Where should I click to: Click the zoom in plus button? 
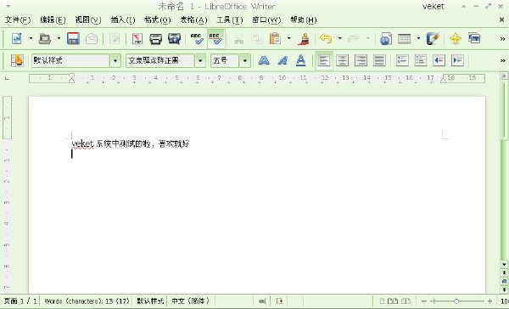[489, 301]
